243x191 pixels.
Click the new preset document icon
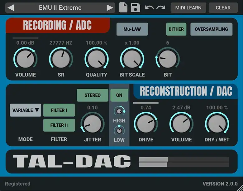123,7
